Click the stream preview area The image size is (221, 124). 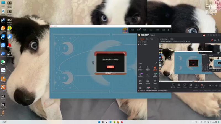coord(190,62)
